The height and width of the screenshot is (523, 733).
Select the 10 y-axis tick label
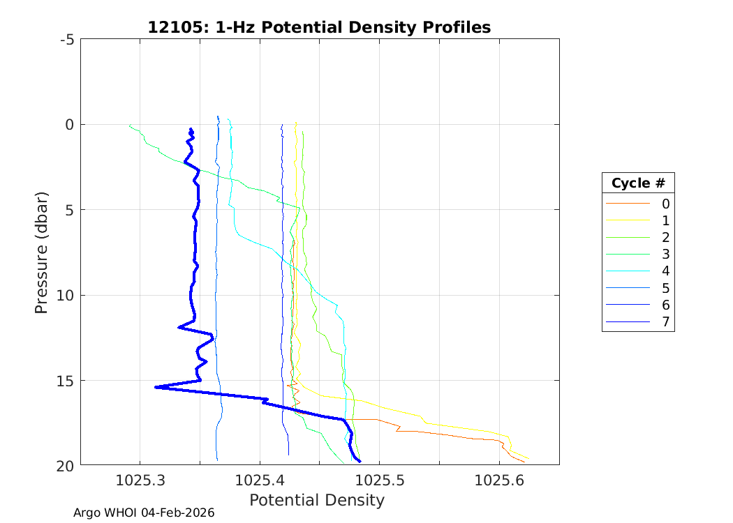(x=66, y=295)
